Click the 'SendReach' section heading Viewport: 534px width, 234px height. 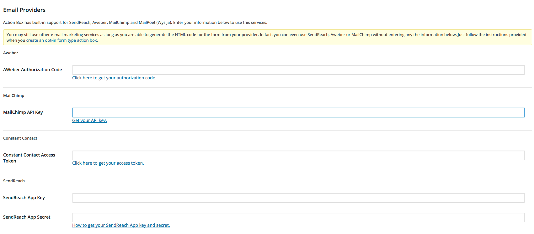(x=14, y=181)
